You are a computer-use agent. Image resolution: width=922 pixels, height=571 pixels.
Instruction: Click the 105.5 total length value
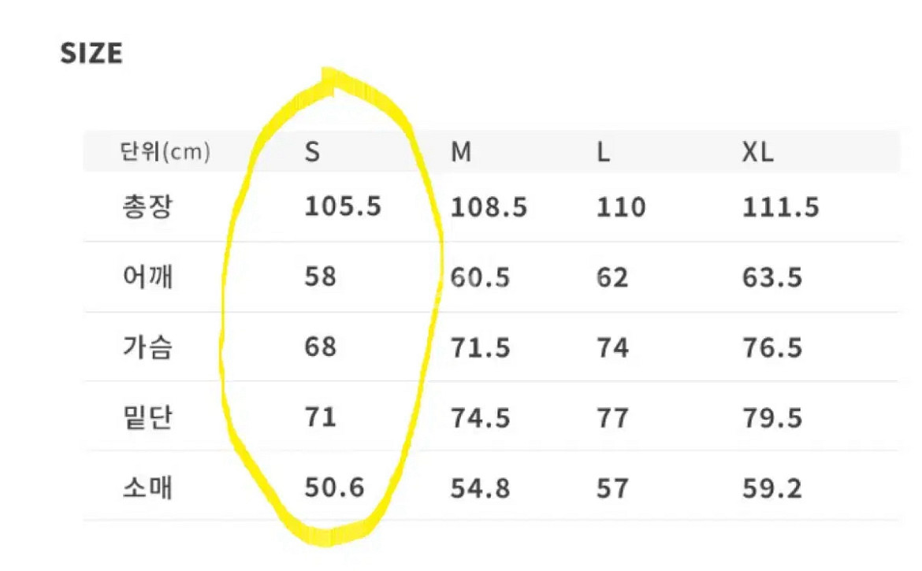click(343, 207)
